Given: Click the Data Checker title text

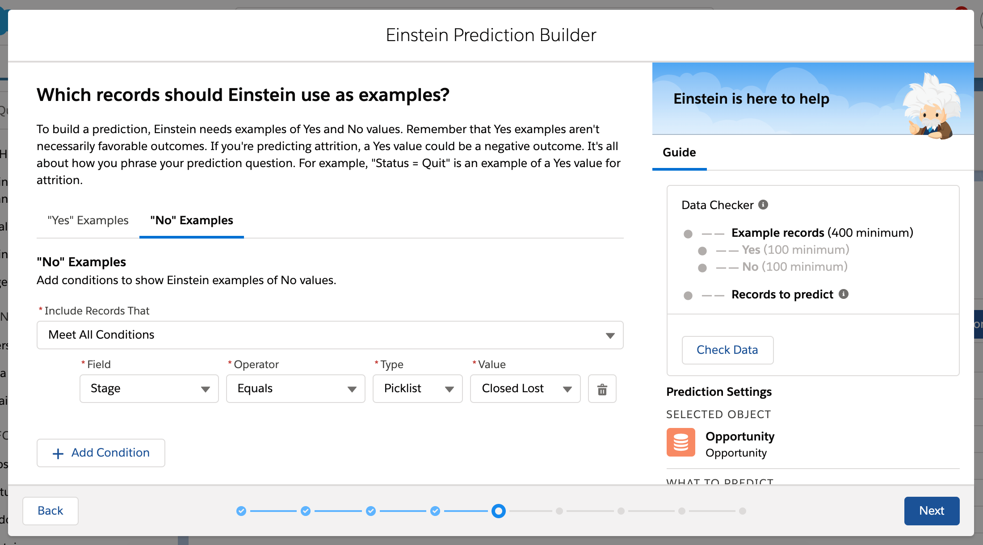Looking at the screenshot, I should click(718, 205).
